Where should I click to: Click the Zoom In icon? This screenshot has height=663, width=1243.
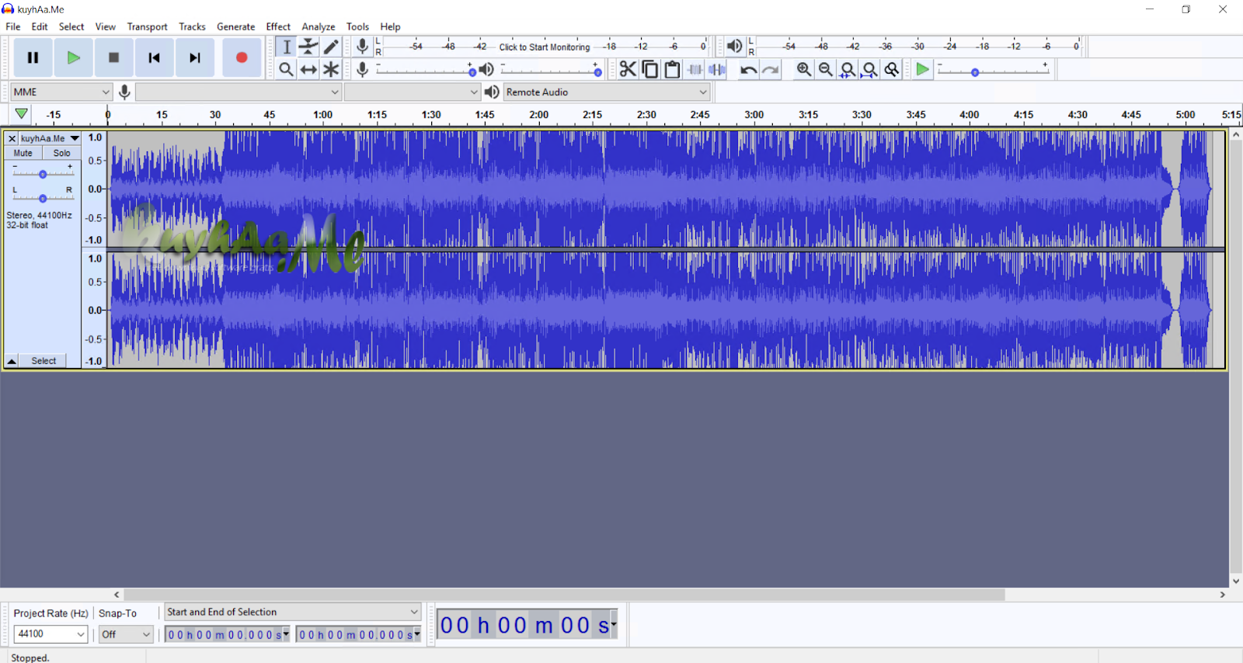(804, 69)
